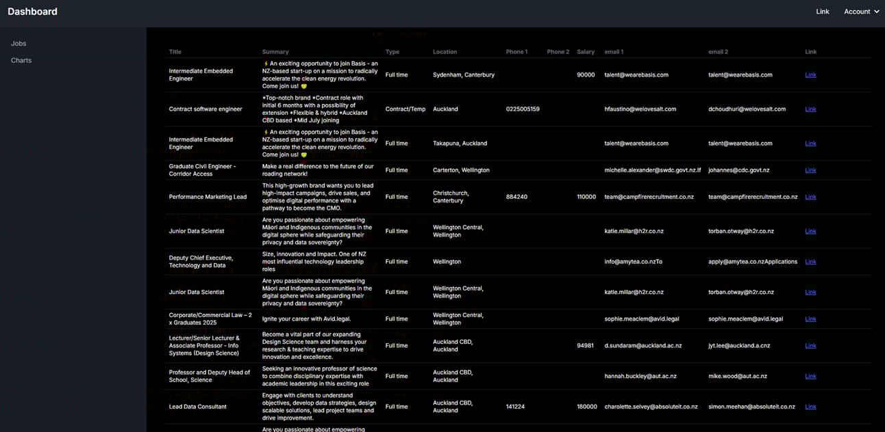The width and height of the screenshot is (885, 432).
Task: Select email charolette.selvey@absoluteit.co.nz
Action: (651, 407)
